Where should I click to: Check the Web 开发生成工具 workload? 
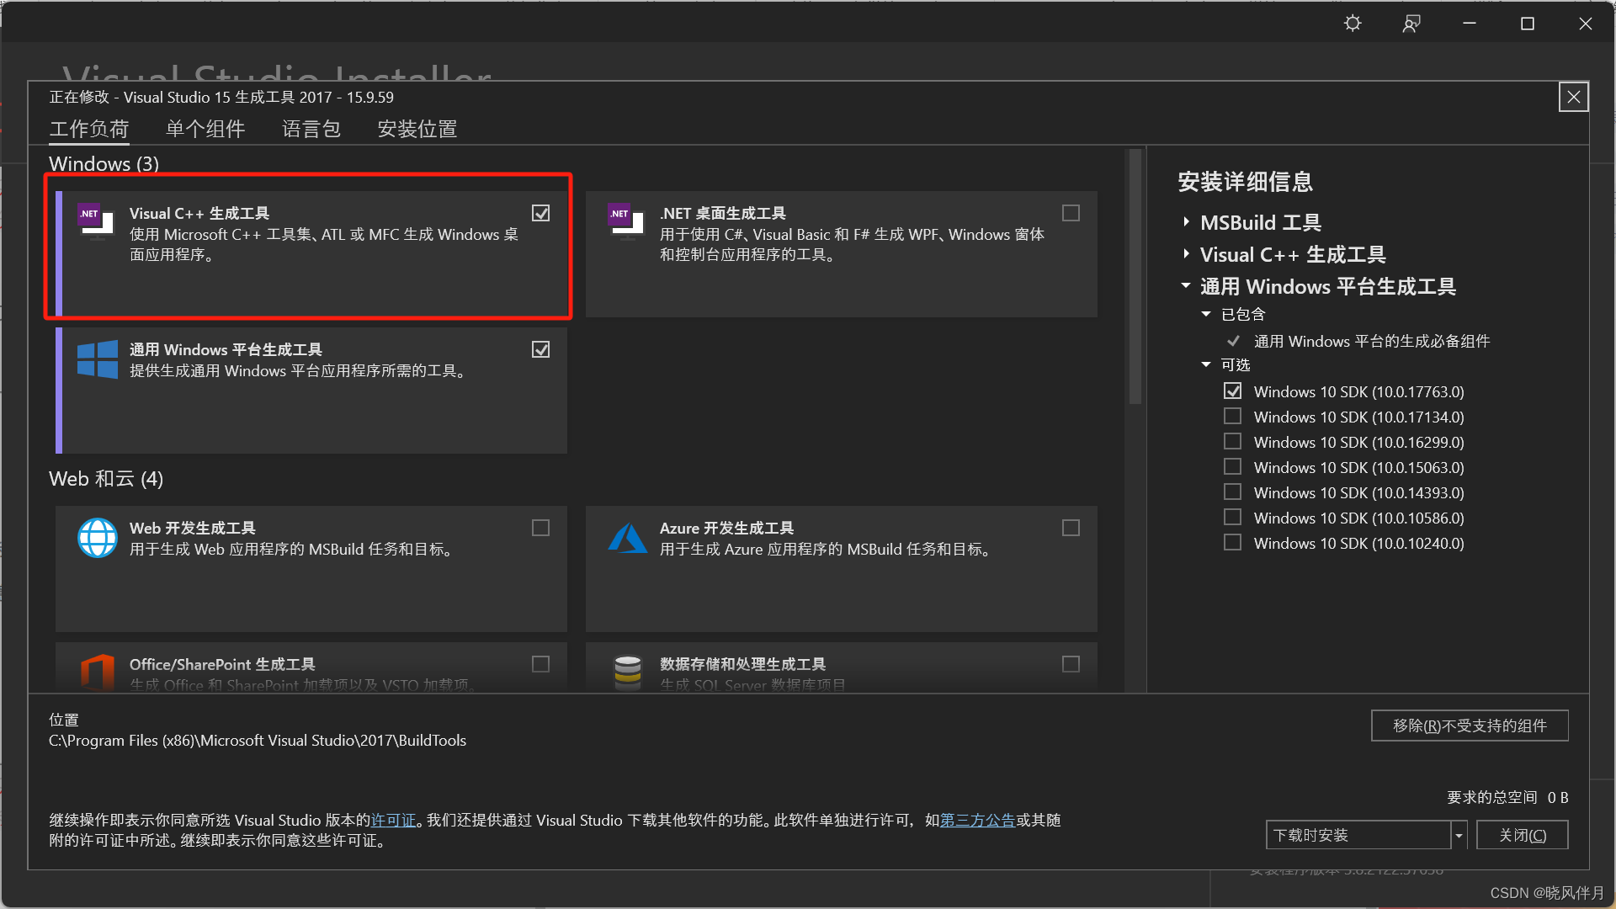[541, 528]
